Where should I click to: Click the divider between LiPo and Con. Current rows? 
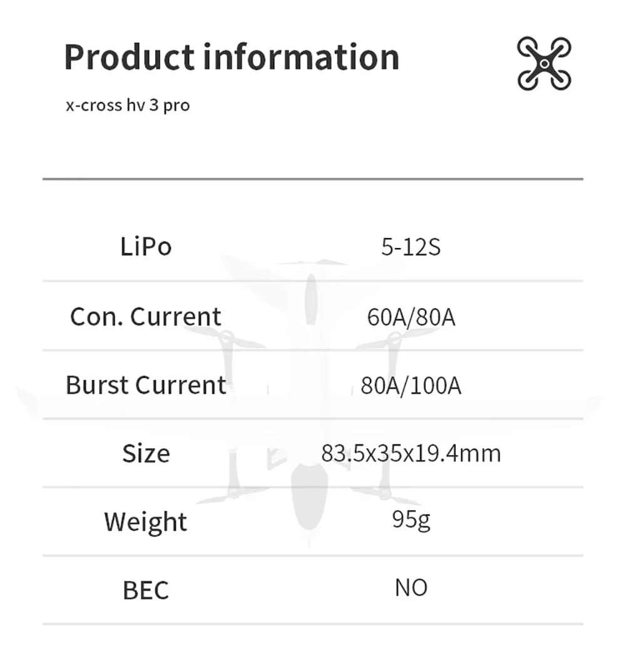pos(313,281)
